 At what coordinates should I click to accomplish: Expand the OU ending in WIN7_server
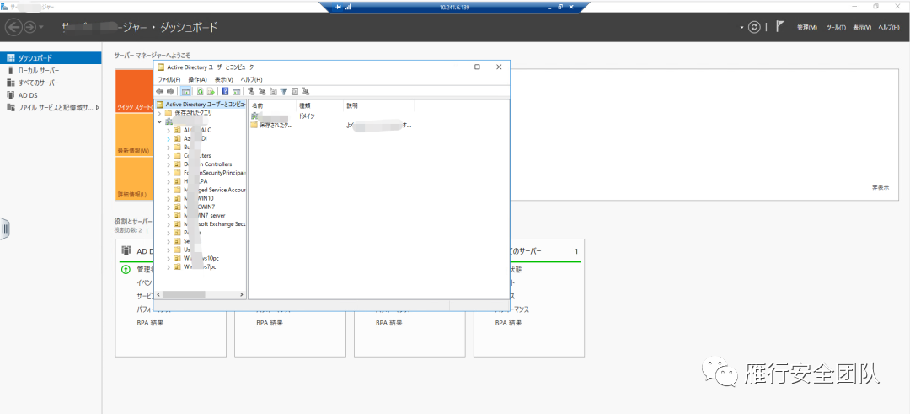(169, 215)
